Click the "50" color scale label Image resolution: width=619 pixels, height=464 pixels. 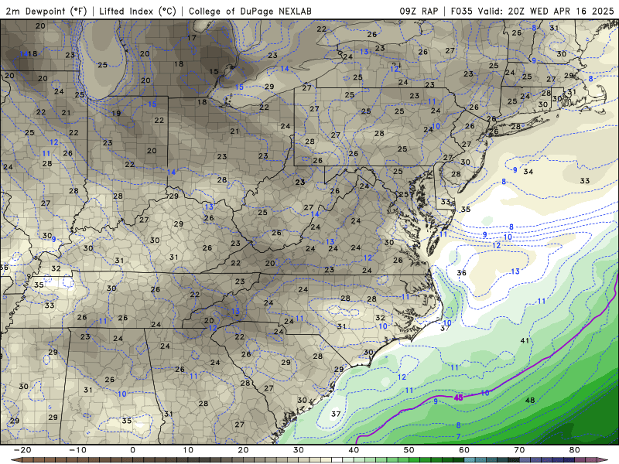(x=409, y=450)
